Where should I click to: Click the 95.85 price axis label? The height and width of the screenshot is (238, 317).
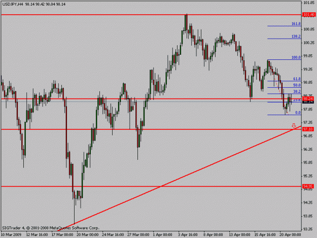coord(308,163)
